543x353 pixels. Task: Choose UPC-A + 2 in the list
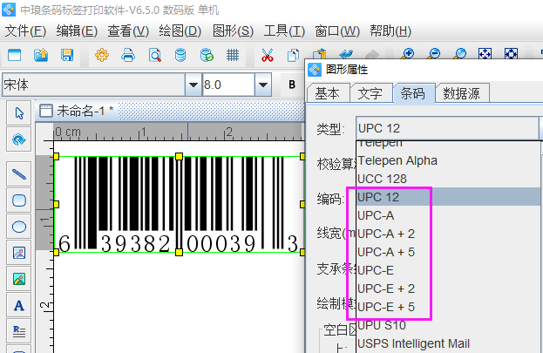pos(448,234)
